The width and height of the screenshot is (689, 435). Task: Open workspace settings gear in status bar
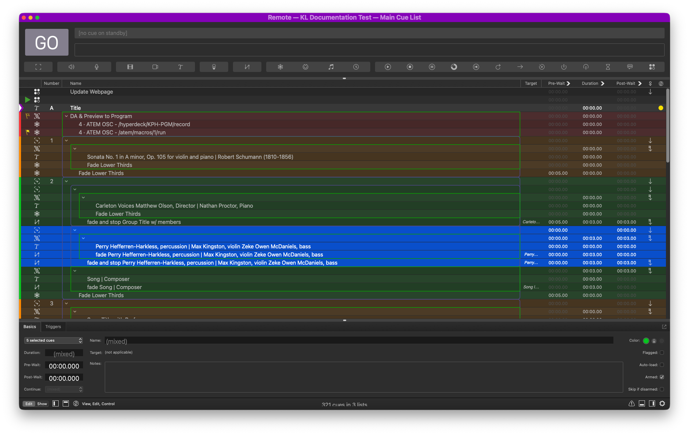tap(662, 403)
